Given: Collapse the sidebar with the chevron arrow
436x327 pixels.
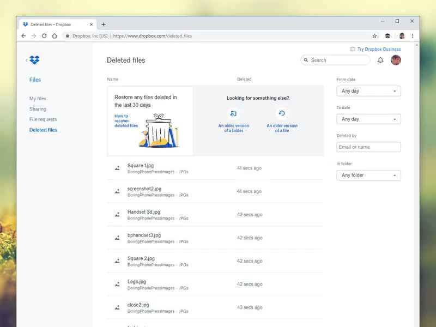Looking at the screenshot, I should click(27, 61).
